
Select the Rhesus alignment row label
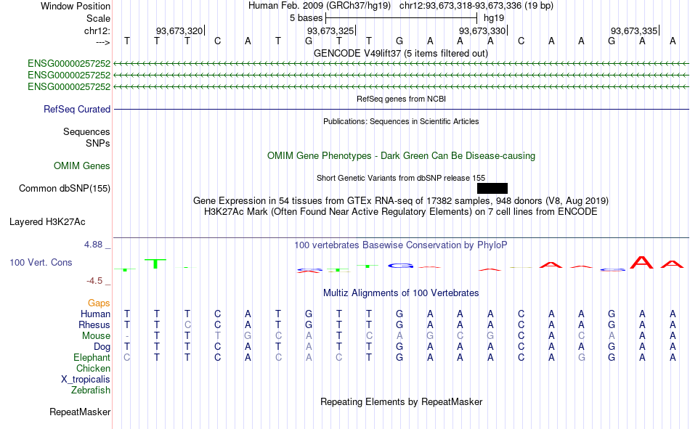(x=94, y=324)
